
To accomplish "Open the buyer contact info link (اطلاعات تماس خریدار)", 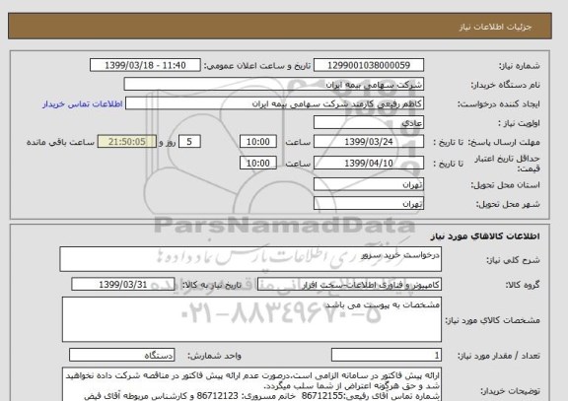I will (83, 104).
